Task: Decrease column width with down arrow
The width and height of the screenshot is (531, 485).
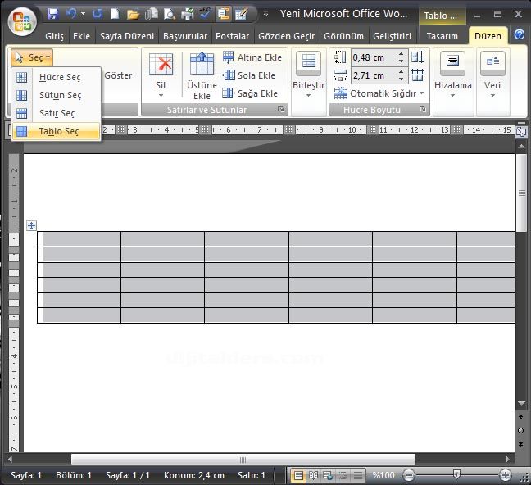Action: (x=401, y=79)
